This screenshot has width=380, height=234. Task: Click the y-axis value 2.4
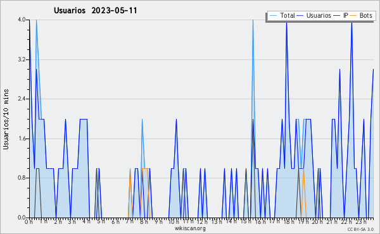tap(22, 99)
